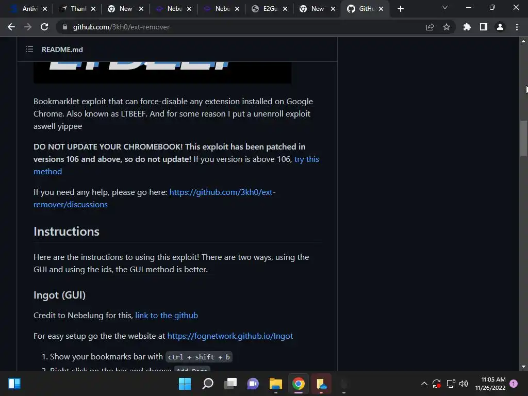The height and width of the screenshot is (396, 528).
Task: Toggle the Chrome side panel
Action: point(484,27)
